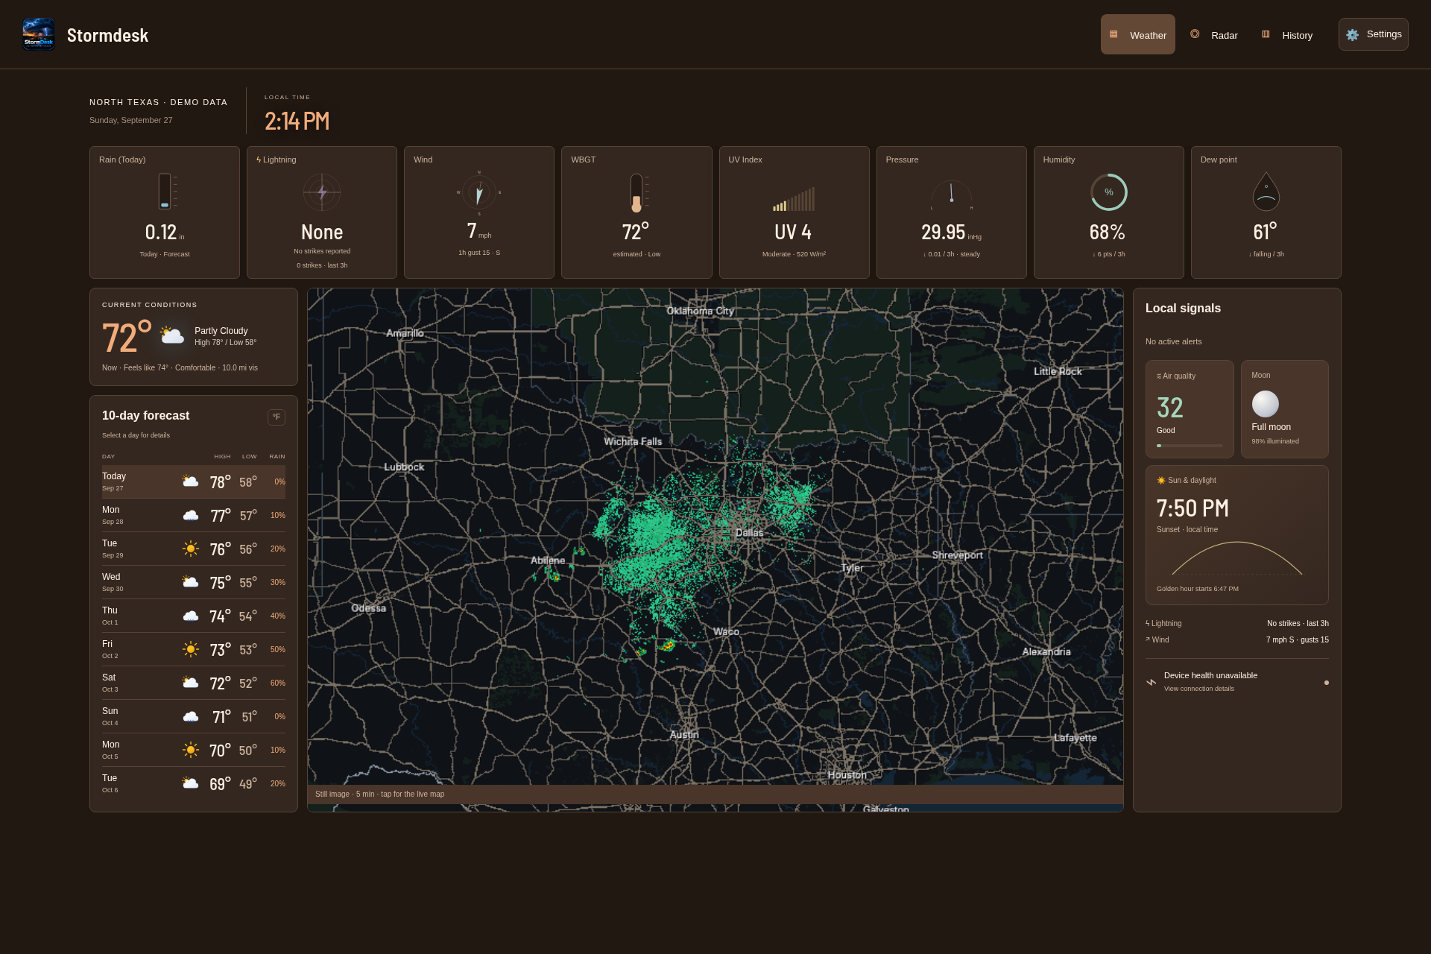
Task: Click the full moon icon
Action: pos(1266,404)
